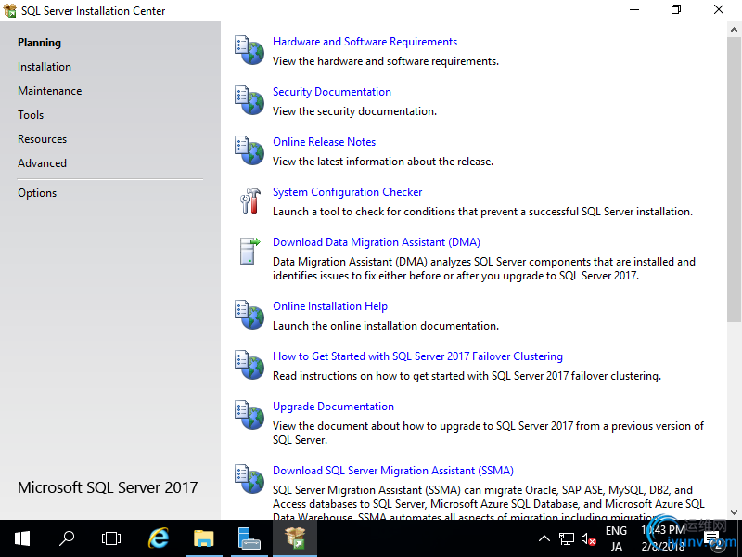Image resolution: width=742 pixels, height=557 pixels.
Task: Open Failover Clustering getting started link
Action: coord(418,356)
